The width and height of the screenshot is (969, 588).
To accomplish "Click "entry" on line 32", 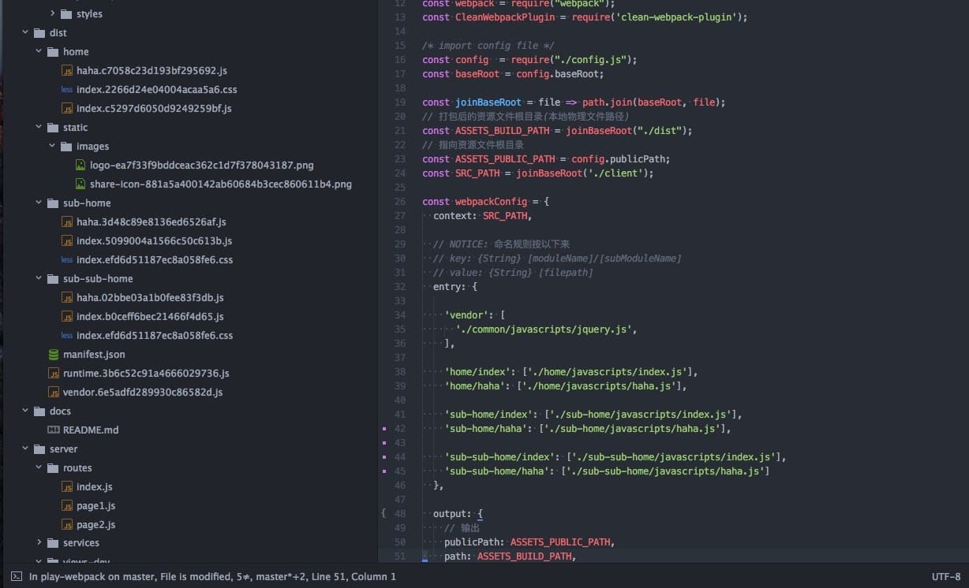I will (447, 286).
